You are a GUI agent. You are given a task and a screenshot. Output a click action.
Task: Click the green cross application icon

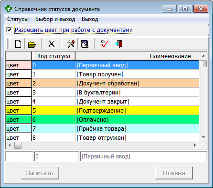(x=8, y=9)
